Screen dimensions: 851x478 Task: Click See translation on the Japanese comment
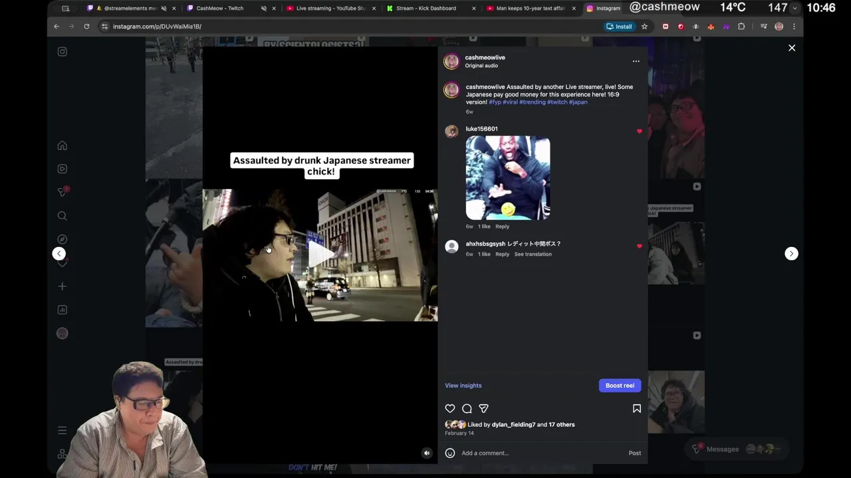[x=533, y=254]
